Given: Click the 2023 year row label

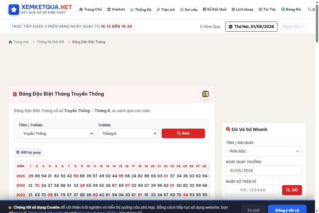Looking at the screenshot, I should [x=21, y=195].
